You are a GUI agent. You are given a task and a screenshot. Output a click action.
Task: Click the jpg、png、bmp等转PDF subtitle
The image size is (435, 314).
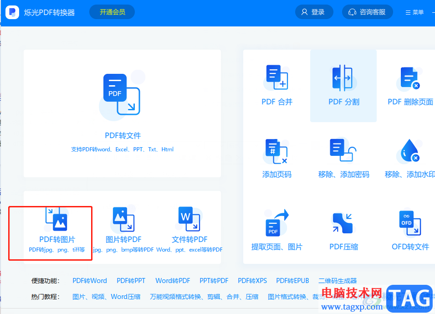point(123,250)
